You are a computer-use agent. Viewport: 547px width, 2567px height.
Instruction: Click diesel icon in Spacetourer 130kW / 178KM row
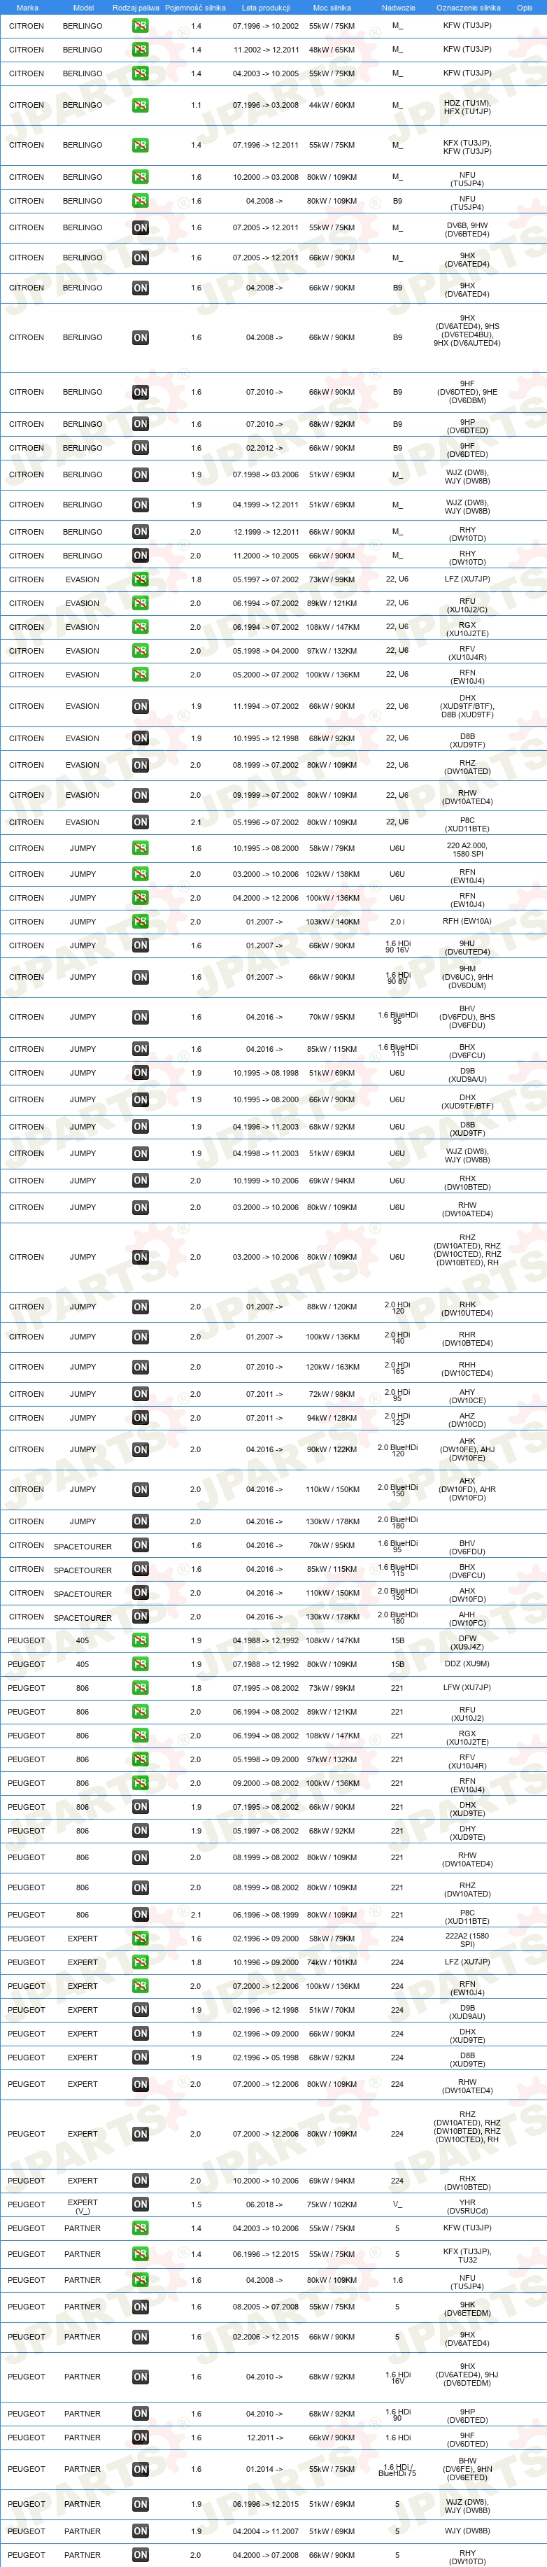coord(141,1618)
